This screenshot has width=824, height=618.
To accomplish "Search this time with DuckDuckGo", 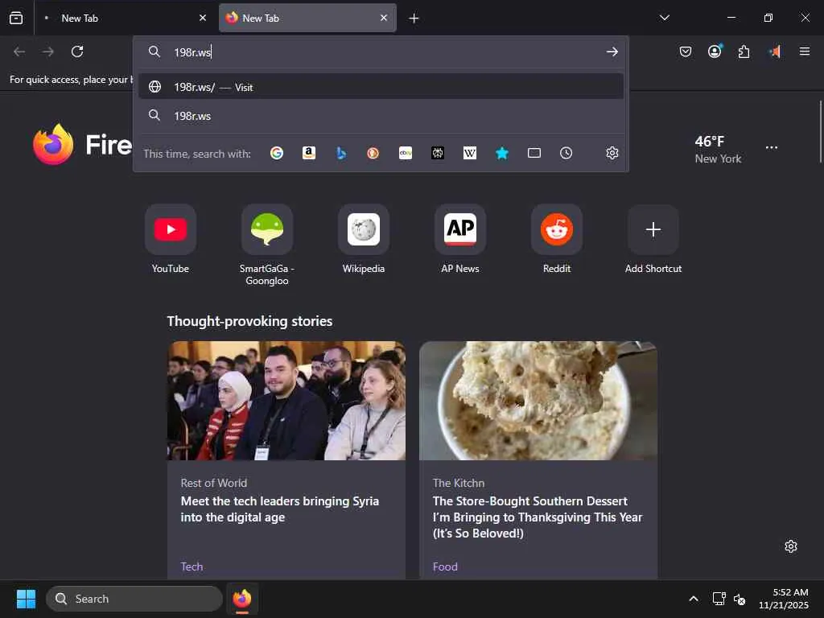I will pos(373,153).
